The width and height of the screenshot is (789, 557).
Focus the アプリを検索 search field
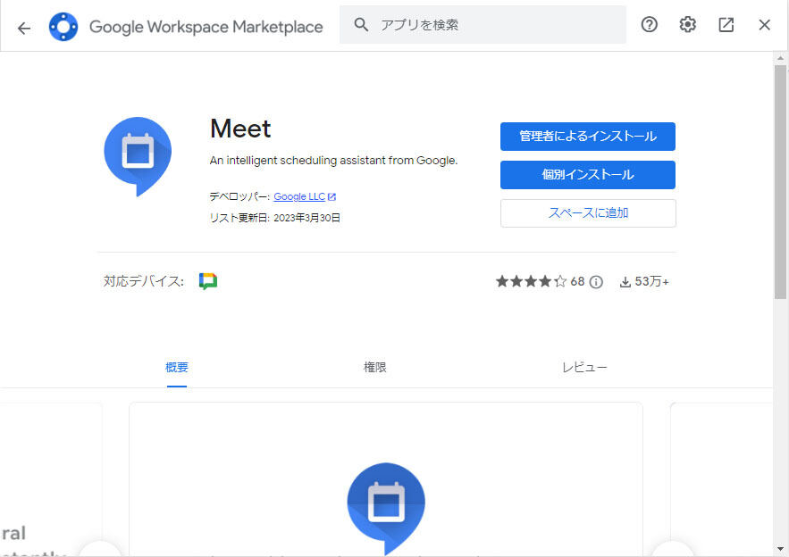pyautogui.click(x=483, y=25)
